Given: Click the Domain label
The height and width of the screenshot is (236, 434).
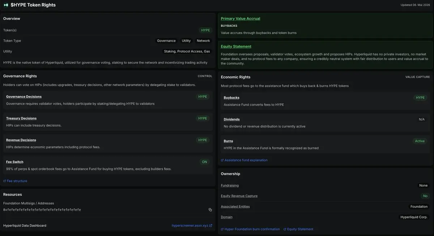Looking at the screenshot, I should pyautogui.click(x=227, y=217).
